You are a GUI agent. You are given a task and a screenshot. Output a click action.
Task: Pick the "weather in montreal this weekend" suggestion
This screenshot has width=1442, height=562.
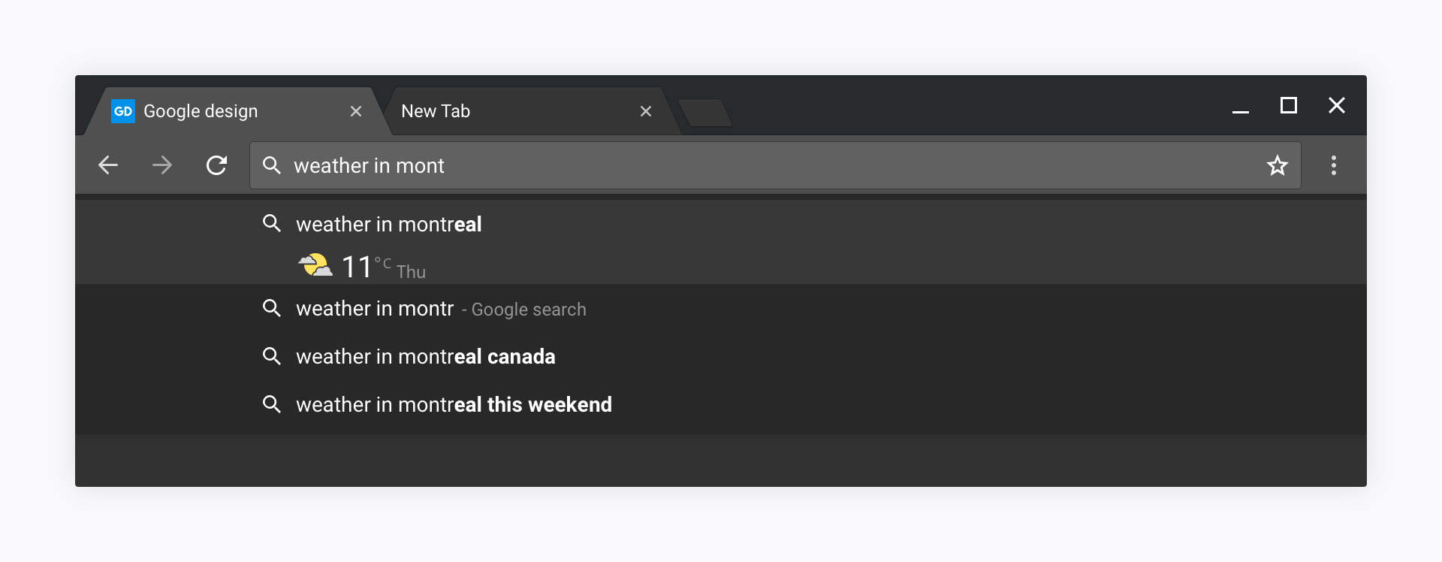[x=454, y=405]
